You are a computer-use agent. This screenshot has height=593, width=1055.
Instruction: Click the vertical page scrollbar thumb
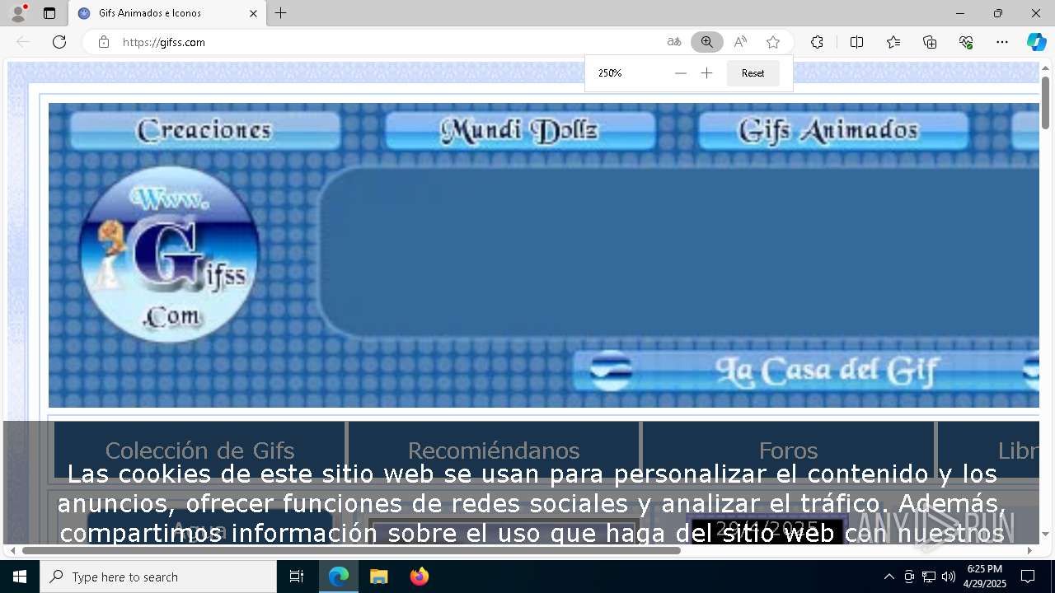point(1045,103)
